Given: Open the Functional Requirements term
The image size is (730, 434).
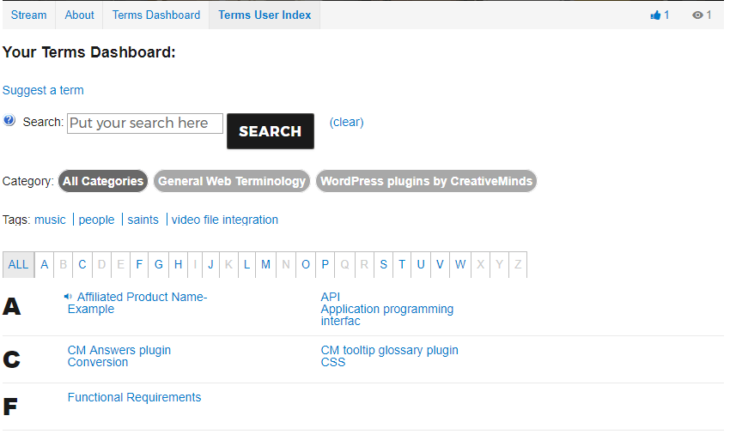Looking at the screenshot, I should coord(134,397).
